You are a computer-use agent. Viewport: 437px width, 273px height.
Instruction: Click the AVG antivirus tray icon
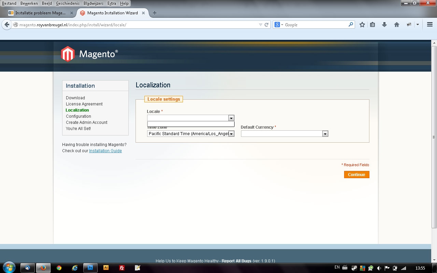click(x=363, y=268)
